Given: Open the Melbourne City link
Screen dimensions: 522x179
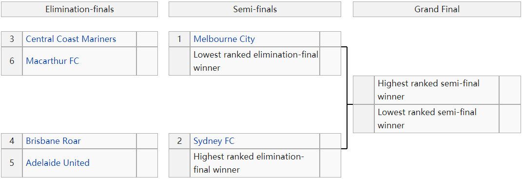Looking at the screenshot, I should point(224,39).
